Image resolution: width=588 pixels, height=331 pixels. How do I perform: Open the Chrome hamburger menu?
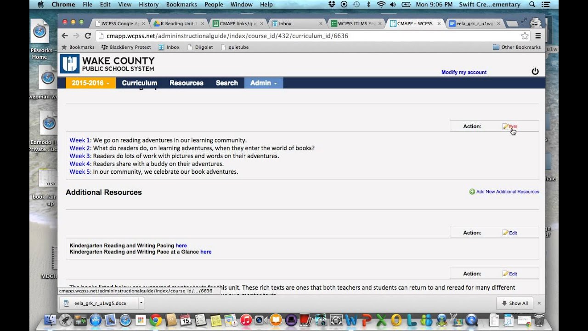pos(538,36)
